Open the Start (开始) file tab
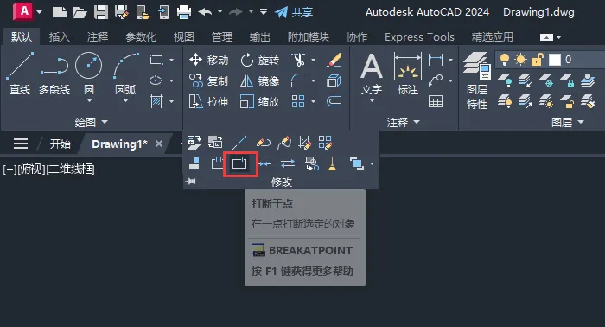The image size is (605, 327). (60, 144)
